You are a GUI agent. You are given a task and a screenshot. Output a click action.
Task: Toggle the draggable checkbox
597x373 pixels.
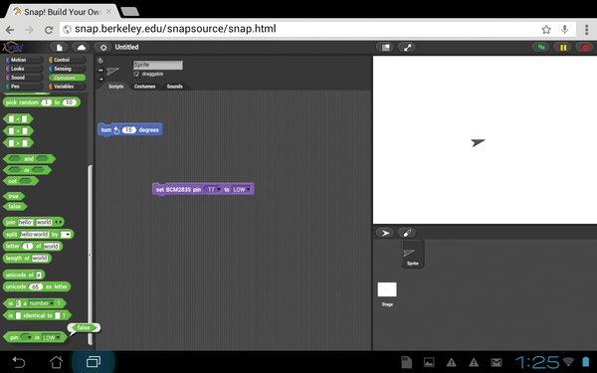136,74
